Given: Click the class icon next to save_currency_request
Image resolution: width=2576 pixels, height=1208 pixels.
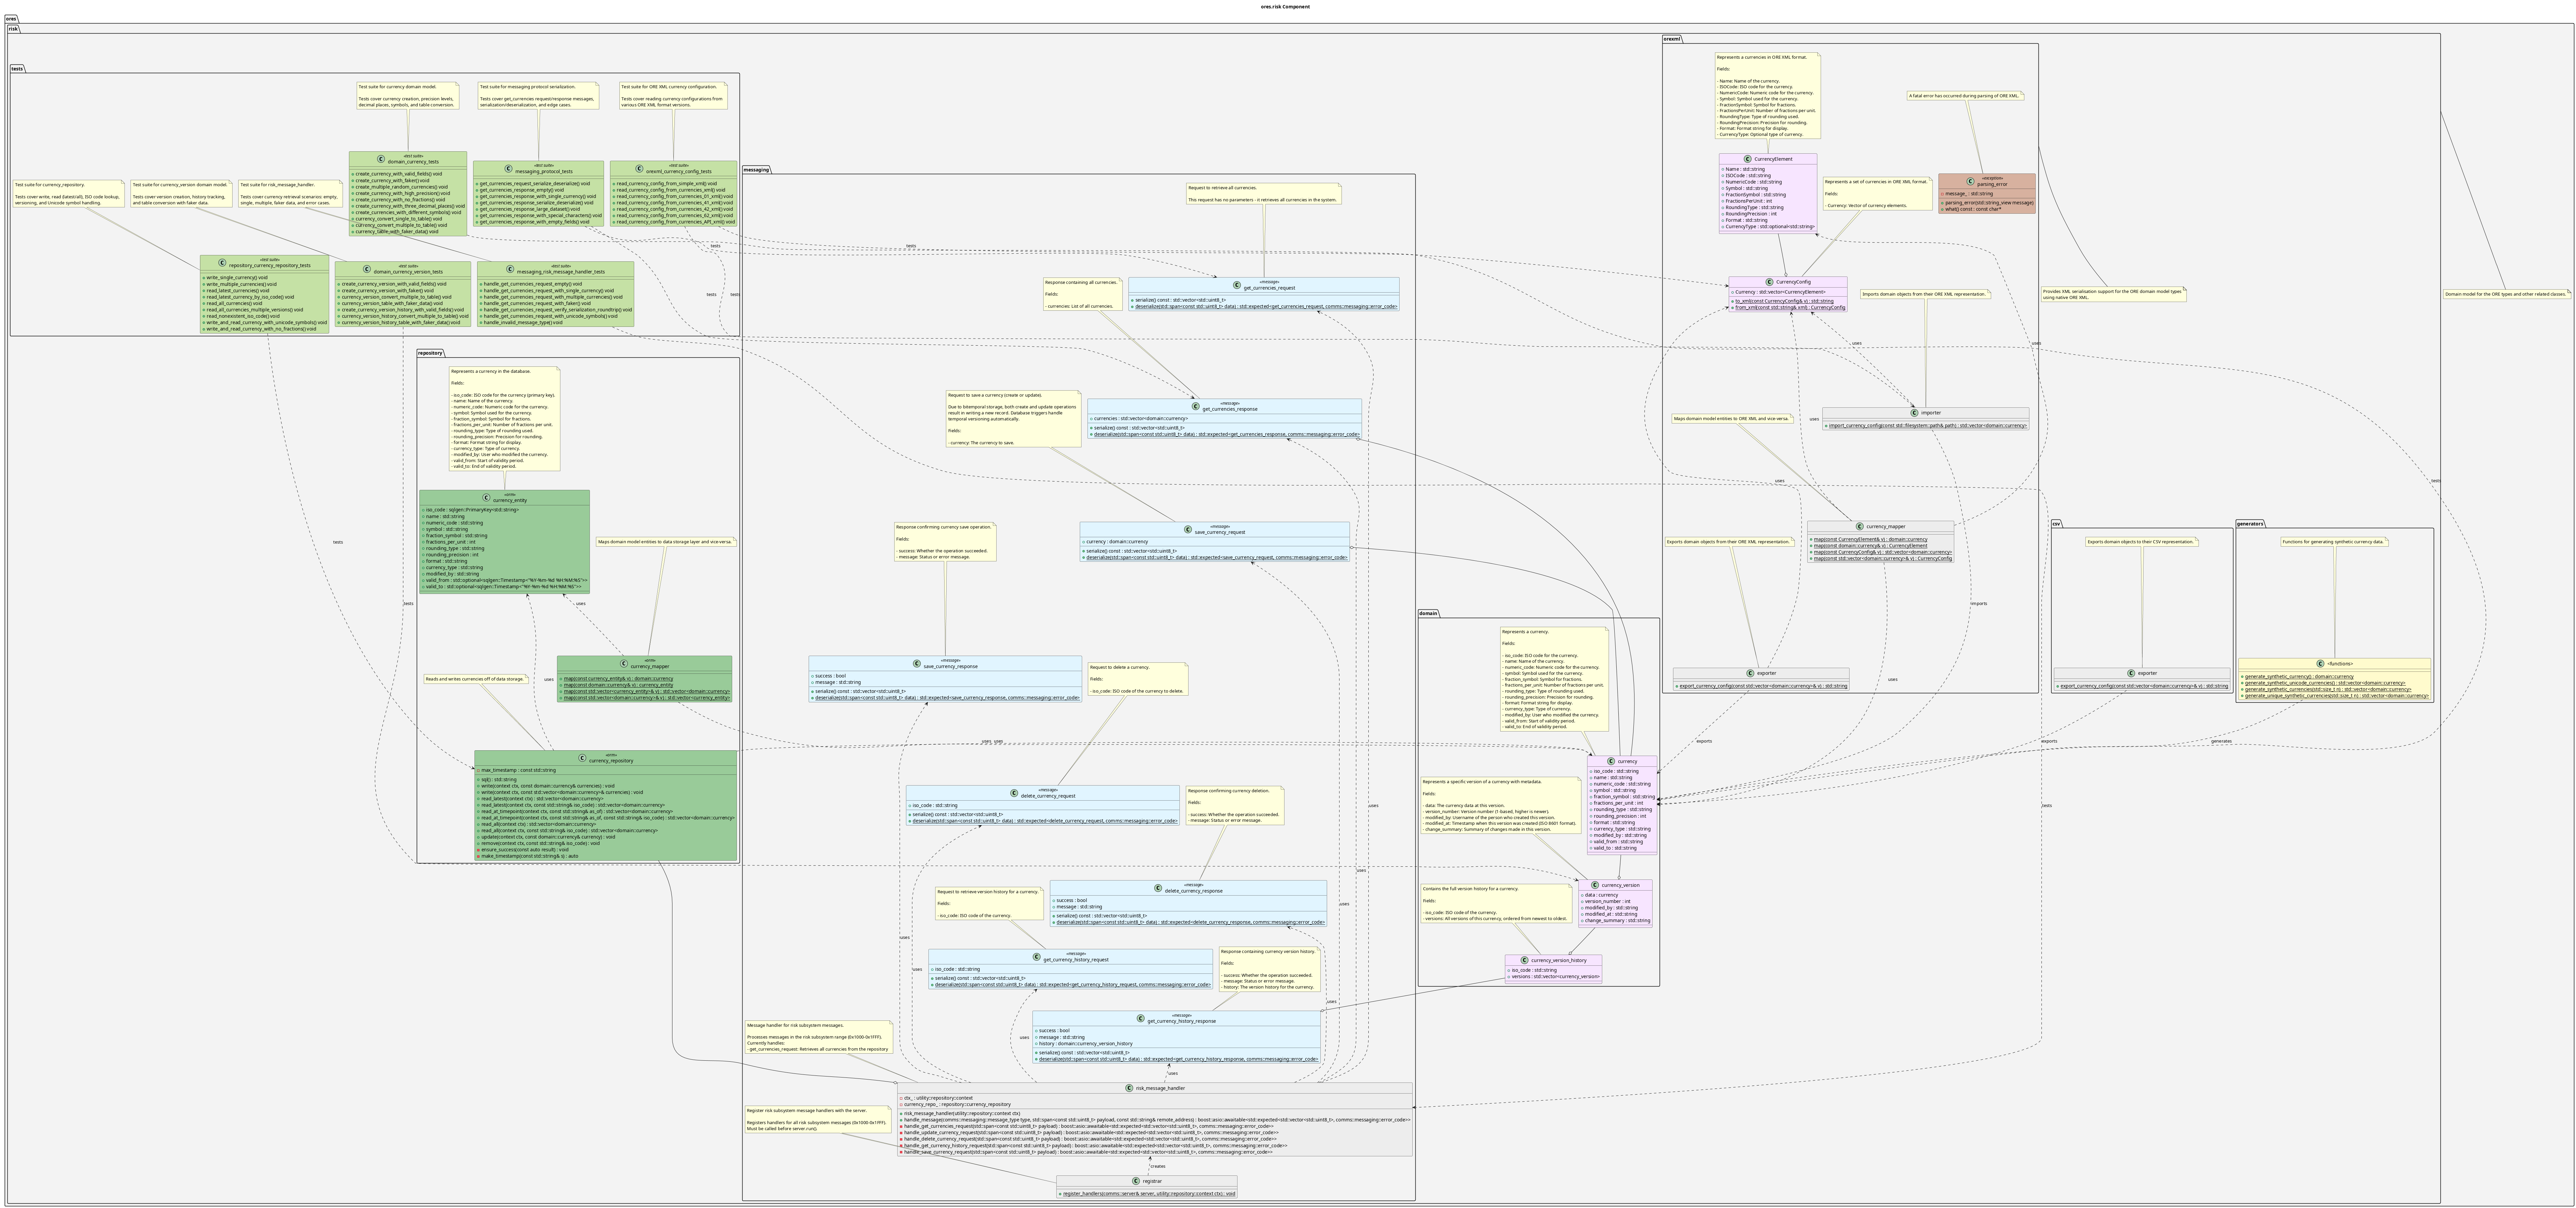Looking at the screenshot, I should (x=1188, y=530).
